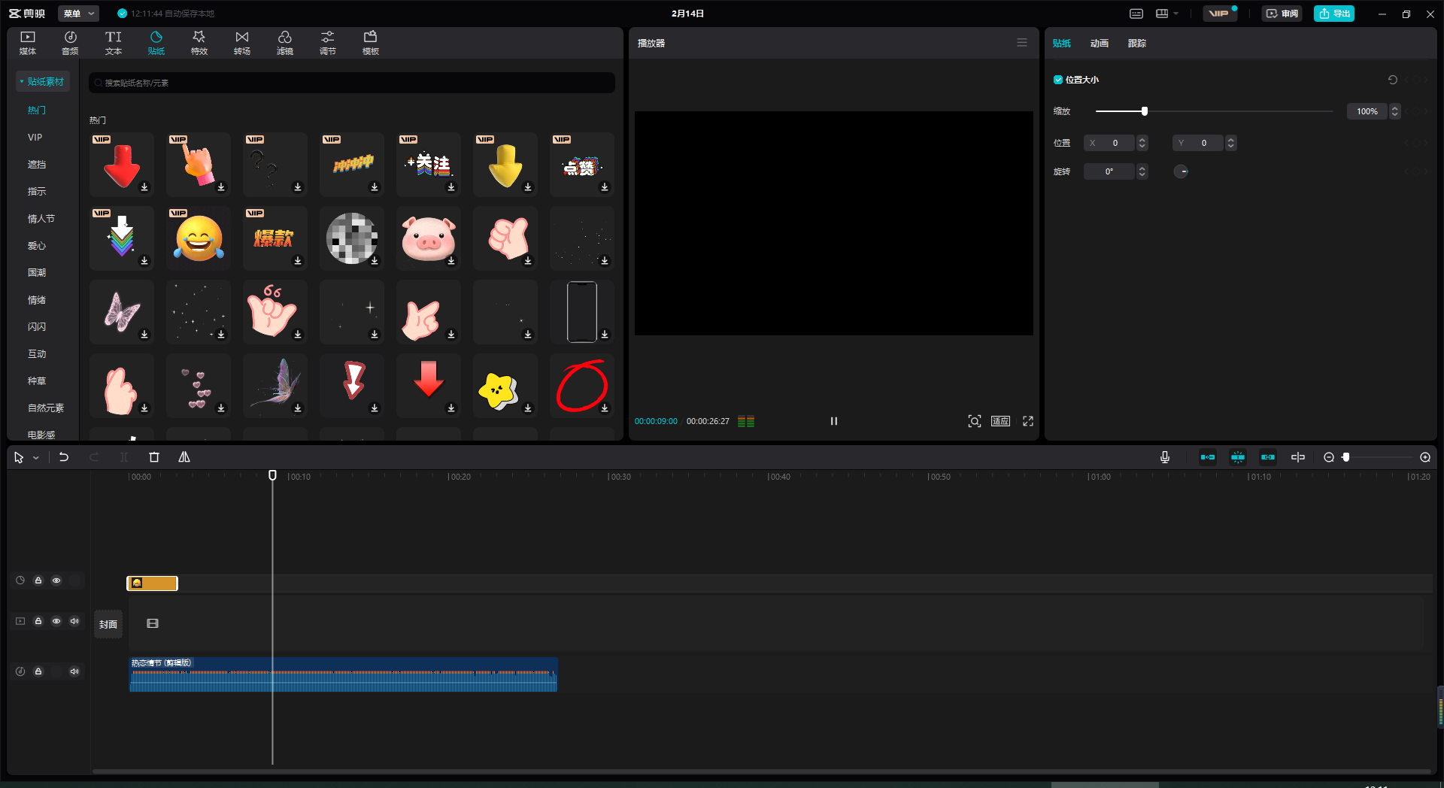Viewport: 1444px width, 788px height.
Task: Click the position X value stepper
Action: [1142, 143]
